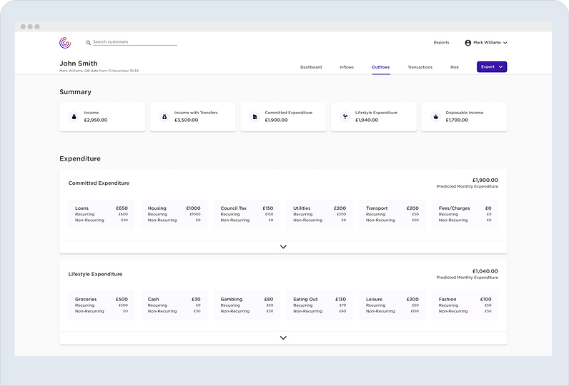Image resolution: width=569 pixels, height=386 pixels.
Task: Click the Summary heading
Action: pyautogui.click(x=76, y=92)
